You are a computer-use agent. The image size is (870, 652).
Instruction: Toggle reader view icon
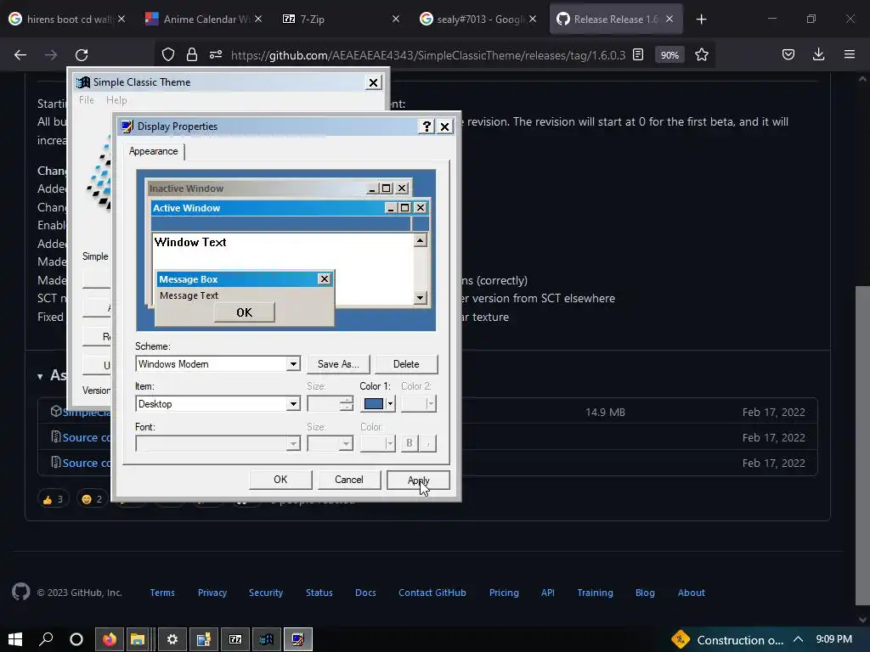[638, 54]
